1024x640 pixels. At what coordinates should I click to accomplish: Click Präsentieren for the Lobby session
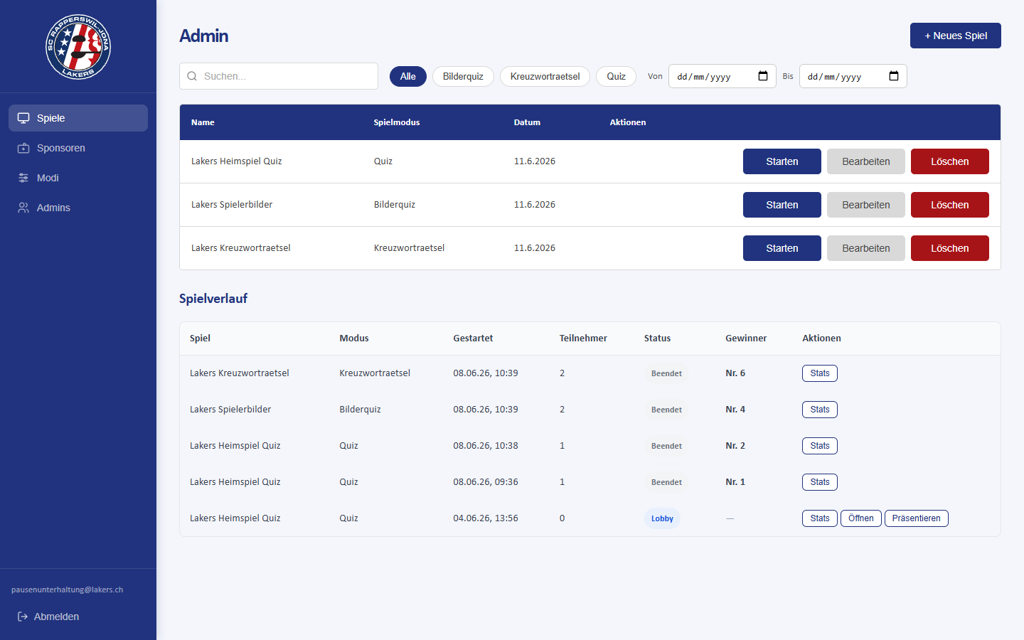coord(917,518)
